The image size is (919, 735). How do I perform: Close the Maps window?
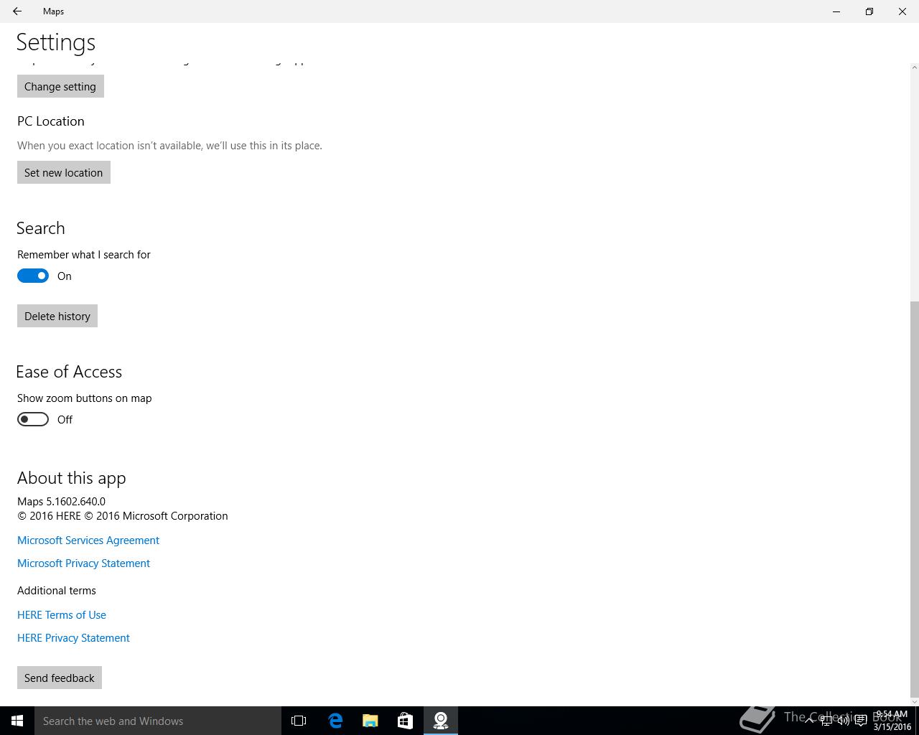click(902, 11)
